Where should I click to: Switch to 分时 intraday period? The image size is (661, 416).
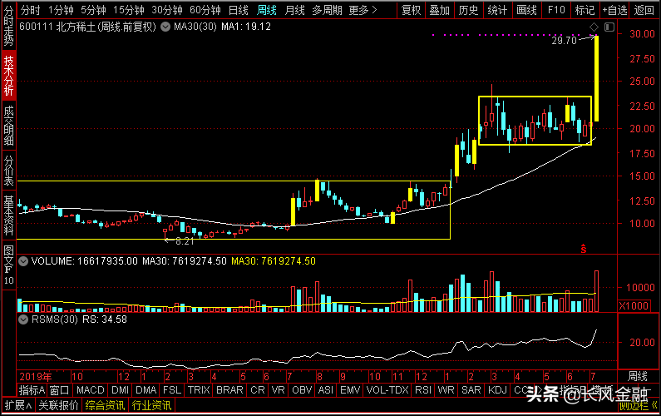tap(30, 10)
